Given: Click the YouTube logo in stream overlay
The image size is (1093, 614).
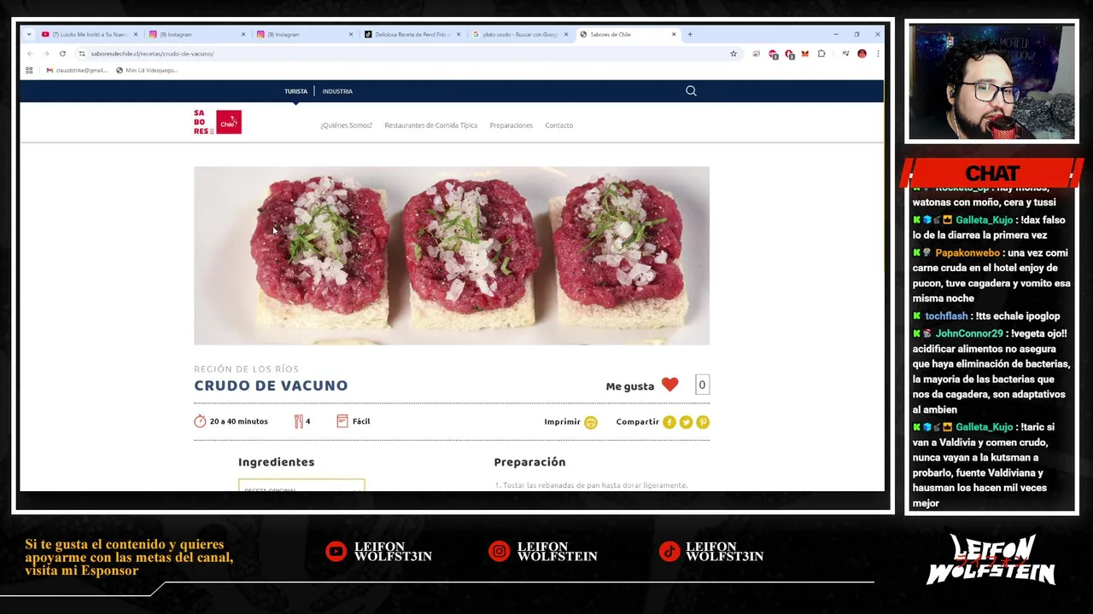Looking at the screenshot, I should tap(336, 552).
